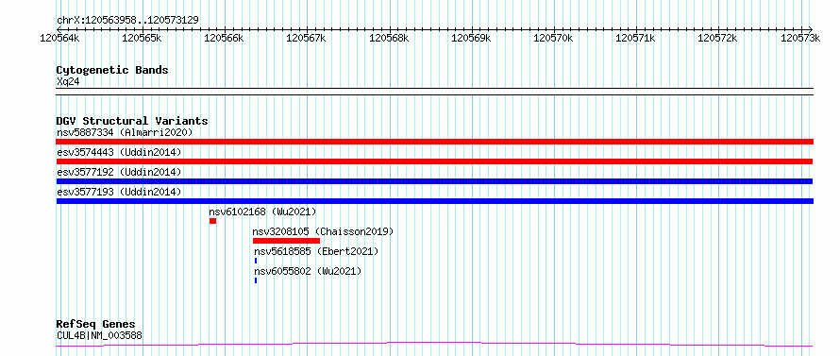Viewport: 840px width, 356px height.
Task: Open variant nsv6055802 (Wu2021) label
Action: pos(308,271)
